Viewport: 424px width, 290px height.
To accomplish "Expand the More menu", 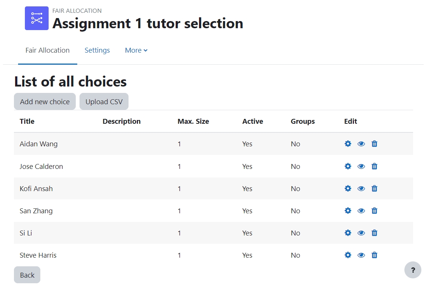I will (x=136, y=50).
